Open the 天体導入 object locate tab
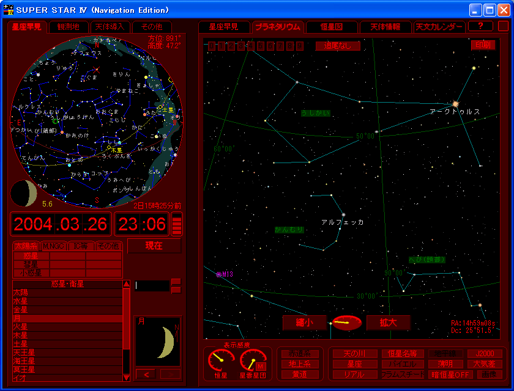 [x=110, y=27]
